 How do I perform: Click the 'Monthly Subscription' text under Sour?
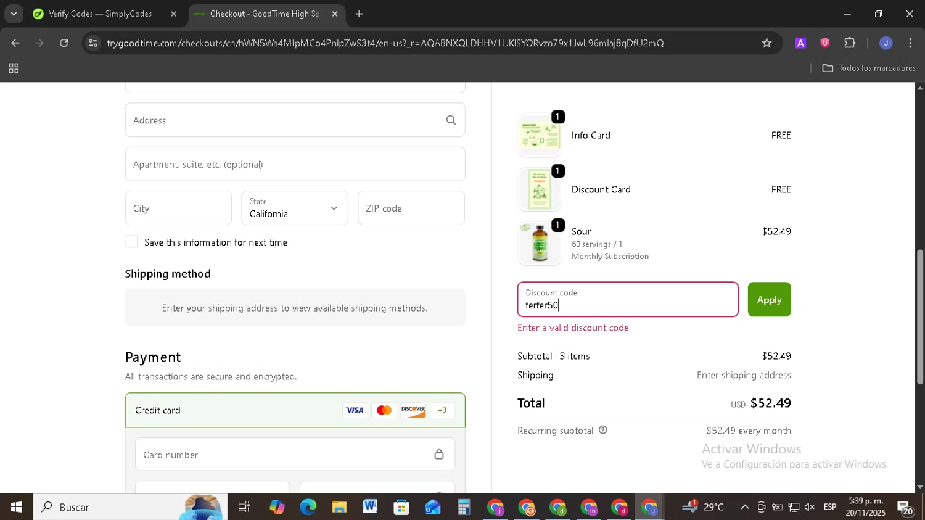(x=610, y=256)
